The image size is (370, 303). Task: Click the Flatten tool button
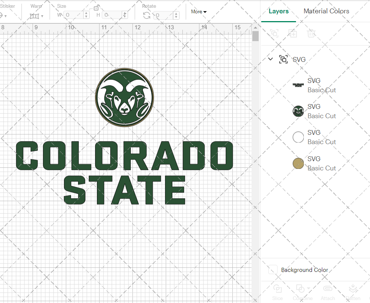(x=353, y=293)
